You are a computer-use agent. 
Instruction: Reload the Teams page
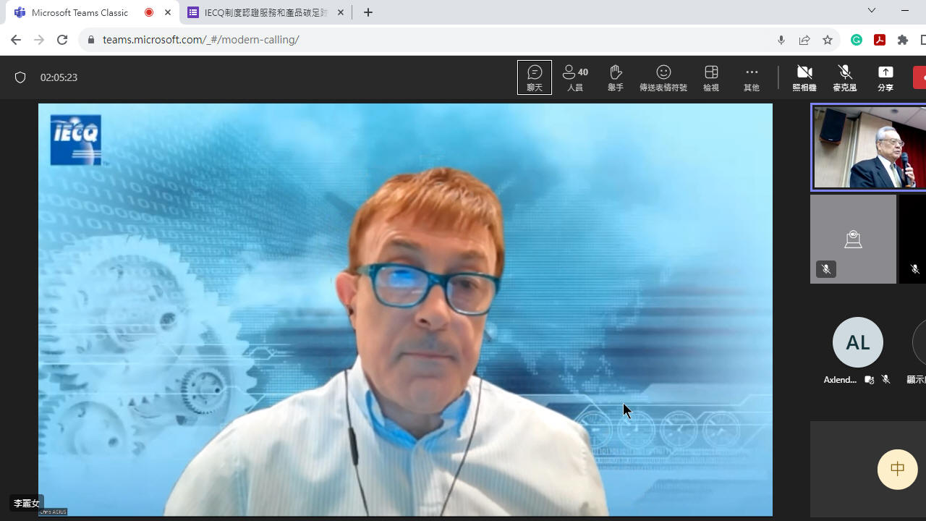62,40
